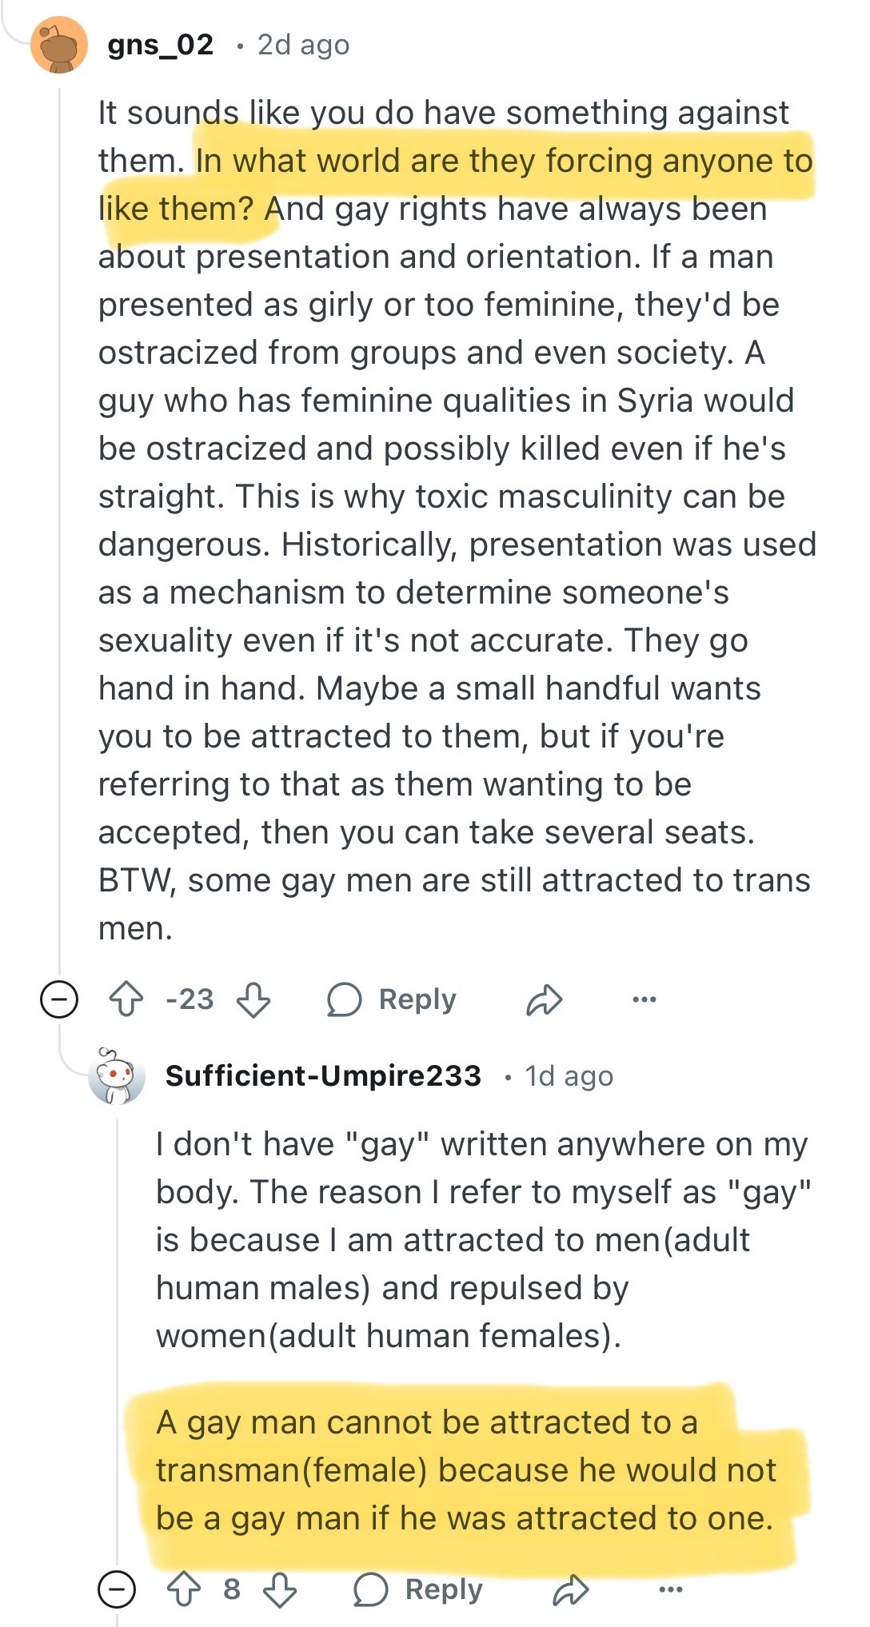
Task: Open three-dot menu on gns_02 comment
Action: pos(644,999)
